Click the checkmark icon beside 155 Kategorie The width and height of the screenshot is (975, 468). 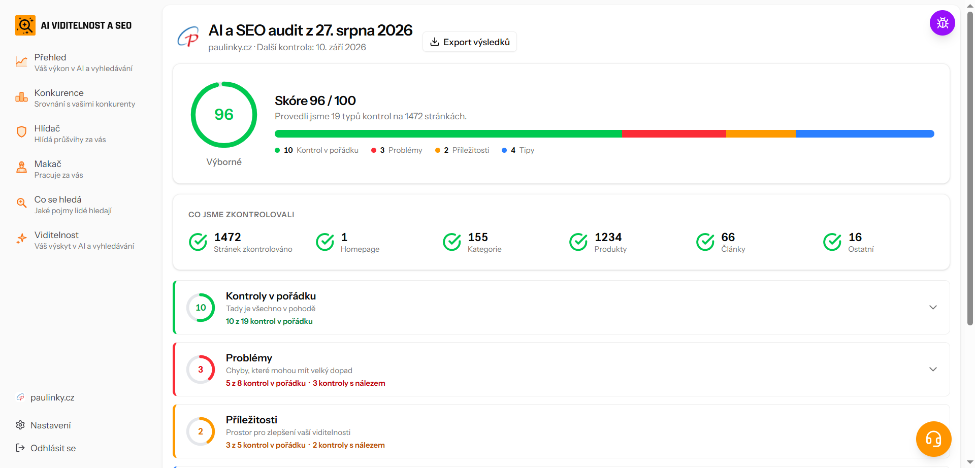[x=452, y=242]
